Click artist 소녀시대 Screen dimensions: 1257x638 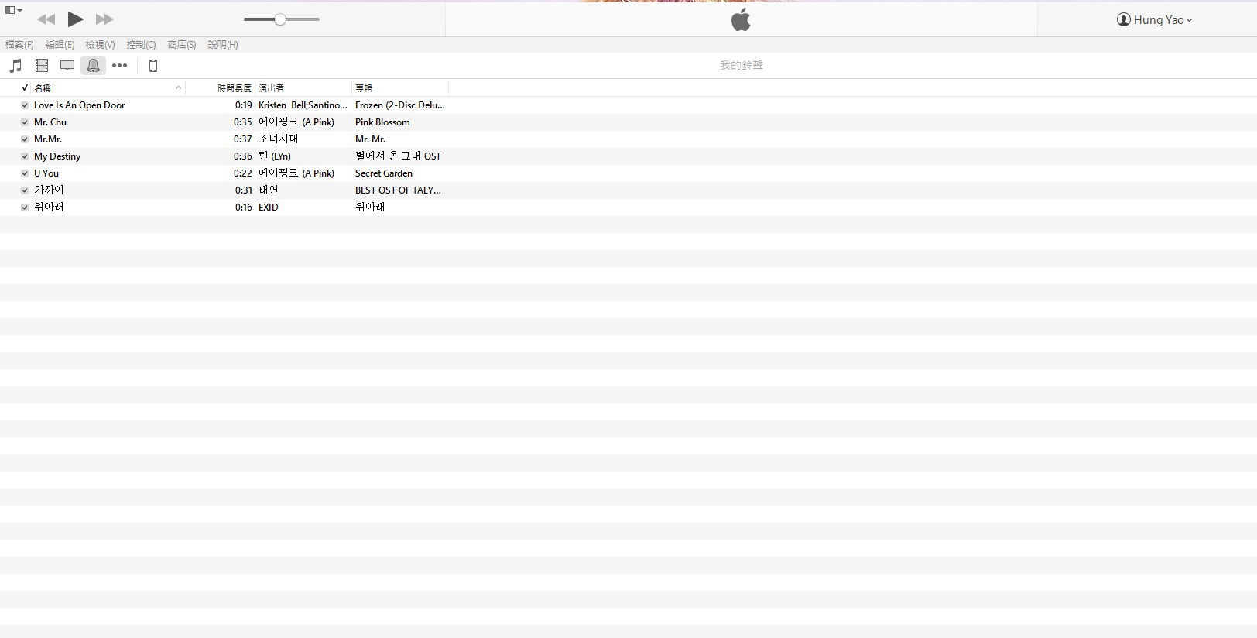pyautogui.click(x=279, y=139)
